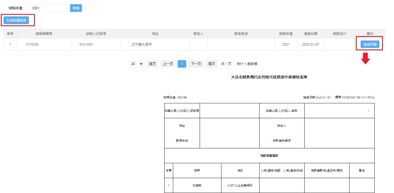Click the 结报年度 column header
The image size is (394, 193).
286,34
